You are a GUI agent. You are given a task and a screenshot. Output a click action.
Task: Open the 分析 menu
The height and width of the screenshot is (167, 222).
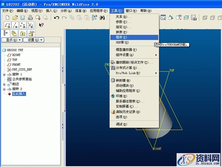66,11
